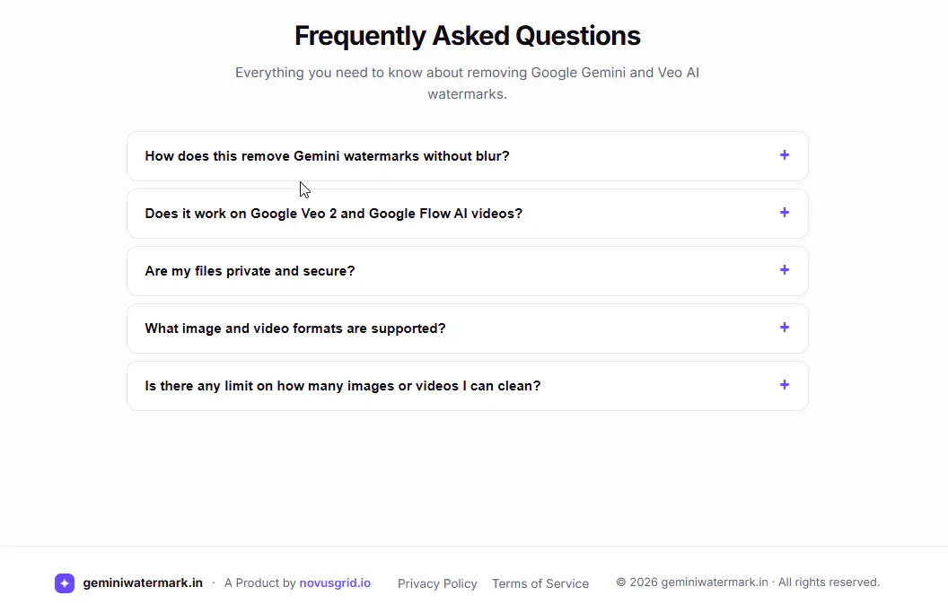The width and height of the screenshot is (948, 613).
Task: Click the plus icon next to files private question
Action: click(x=784, y=270)
